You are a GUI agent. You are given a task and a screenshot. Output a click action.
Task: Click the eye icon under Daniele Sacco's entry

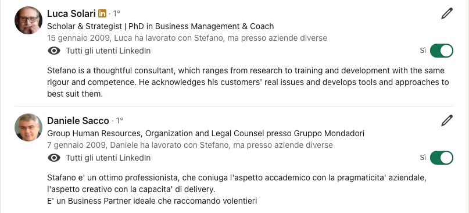pyautogui.click(x=54, y=158)
